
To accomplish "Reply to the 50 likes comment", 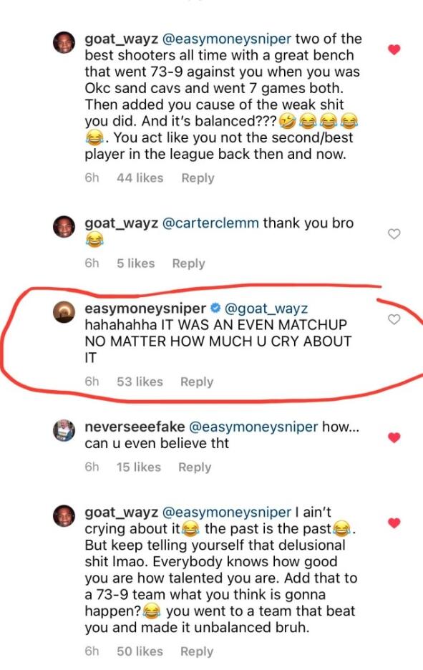I will tap(197, 651).
